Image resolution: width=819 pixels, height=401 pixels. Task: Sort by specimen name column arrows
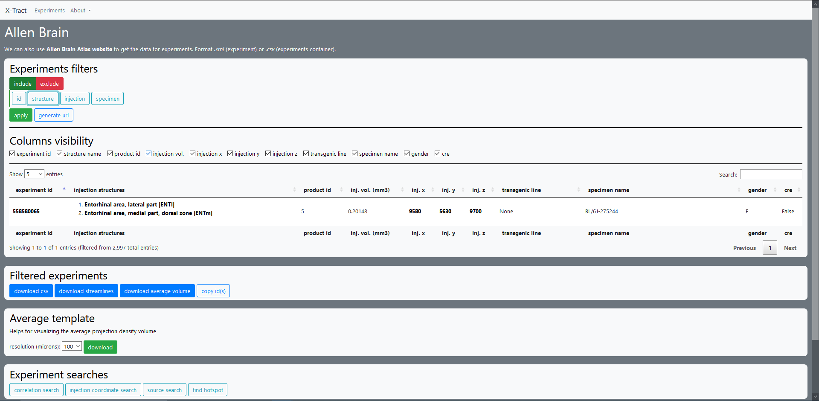point(739,190)
